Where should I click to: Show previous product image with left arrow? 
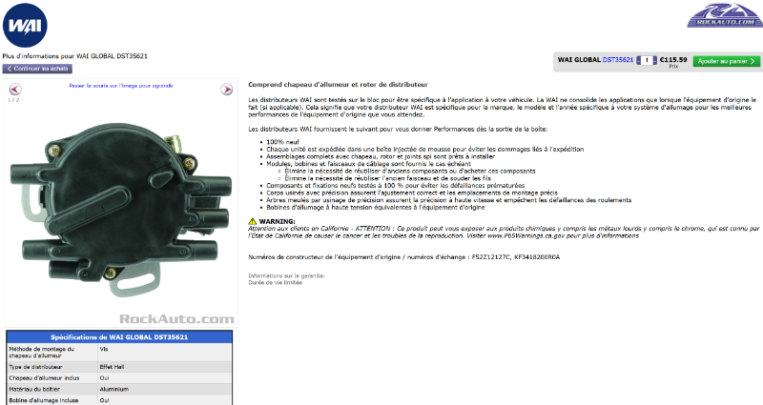click(x=15, y=89)
